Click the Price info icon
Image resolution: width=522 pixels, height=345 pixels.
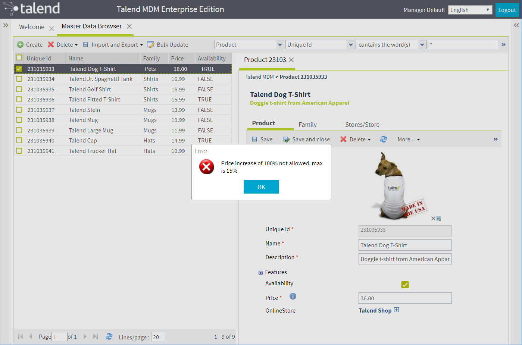(293, 296)
